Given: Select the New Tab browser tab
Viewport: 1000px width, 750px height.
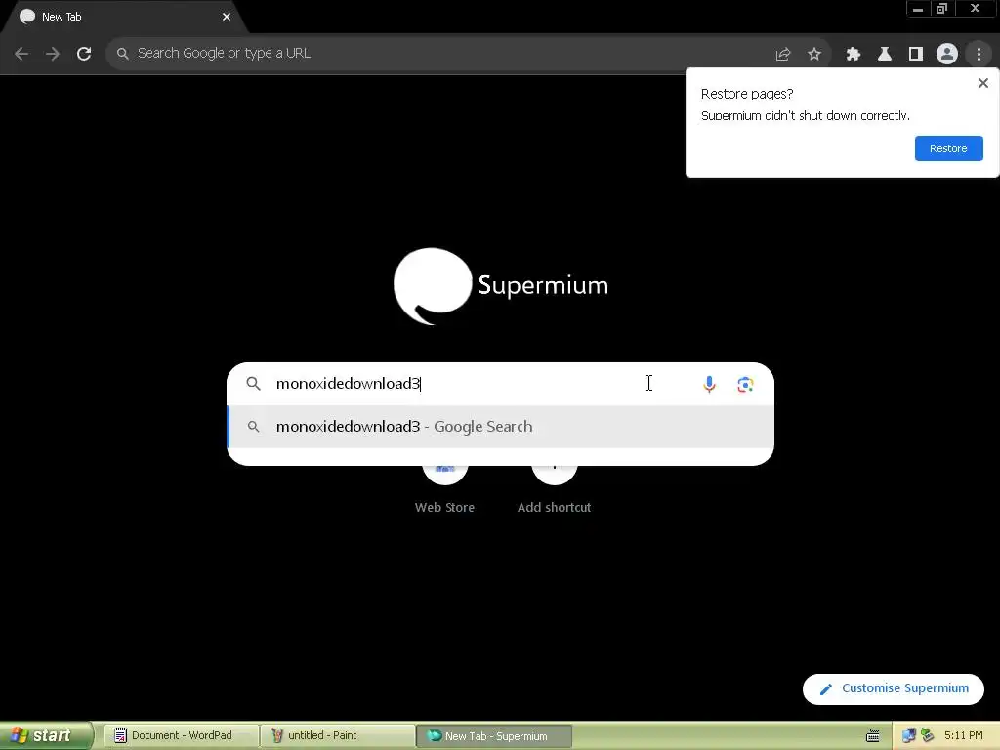Looking at the screenshot, I should pyautogui.click(x=124, y=18).
